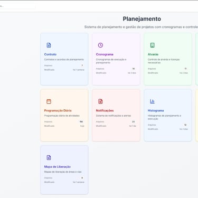This screenshot has height=198, width=198.
Task: Click the Histograma bar chart icon
Action: coord(152,101)
